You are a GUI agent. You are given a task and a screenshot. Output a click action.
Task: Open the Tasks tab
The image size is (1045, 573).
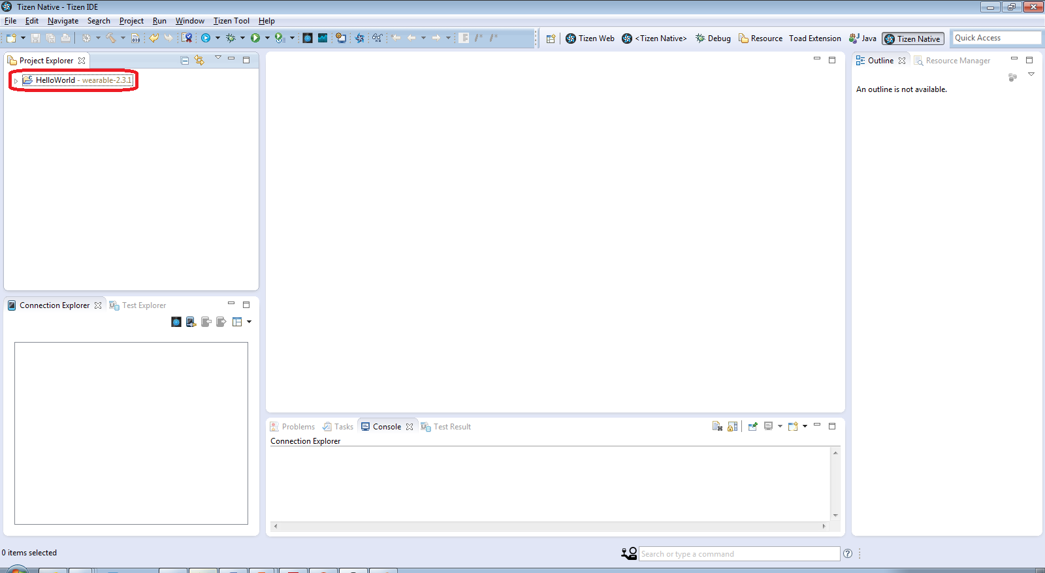tap(338, 427)
